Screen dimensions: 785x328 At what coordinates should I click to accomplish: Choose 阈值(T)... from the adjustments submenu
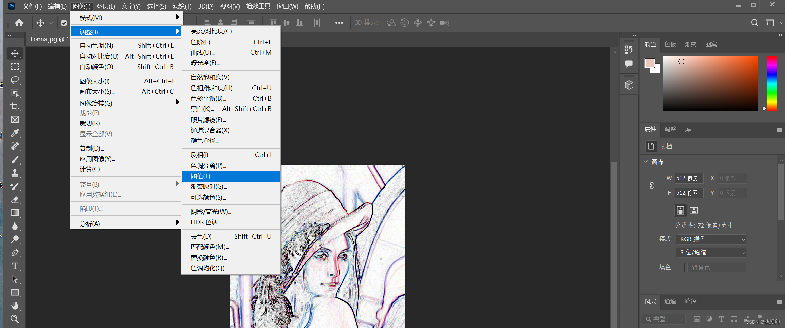pyautogui.click(x=231, y=176)
